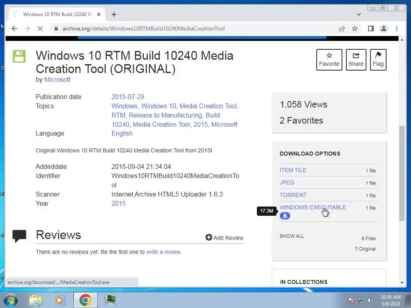Click the blue download icon under Windows Executable
The image size is (411, 308).
tap(285, 216)
